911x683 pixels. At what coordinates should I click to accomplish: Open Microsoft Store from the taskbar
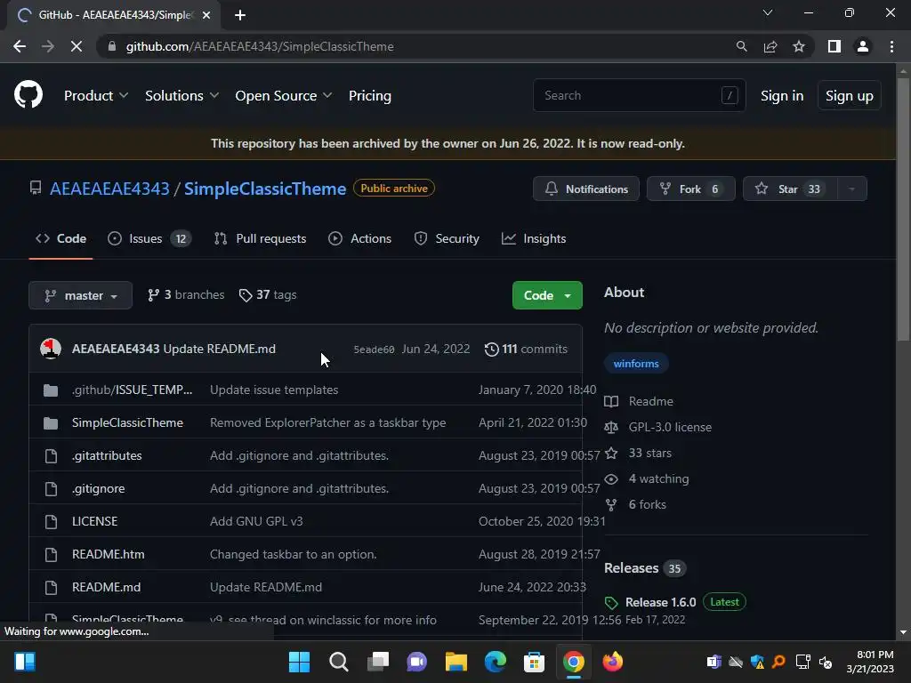534,662
